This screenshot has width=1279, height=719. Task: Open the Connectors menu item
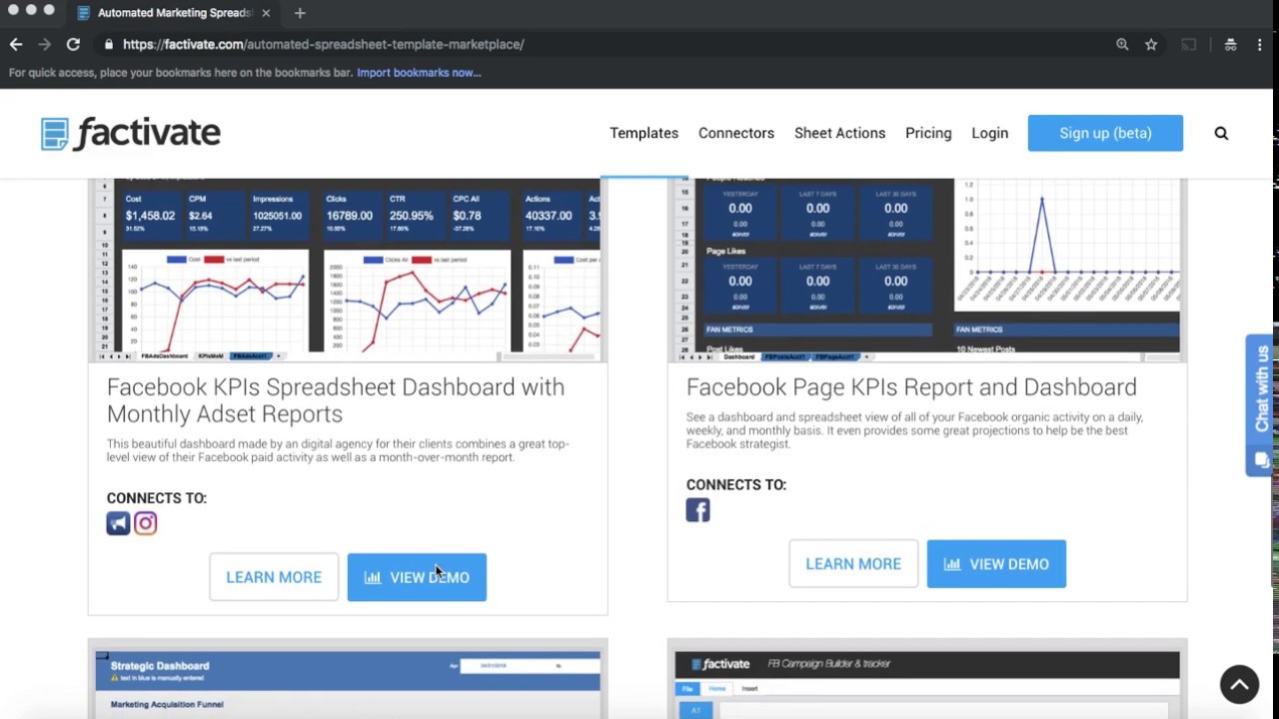[x=736, y=133]
